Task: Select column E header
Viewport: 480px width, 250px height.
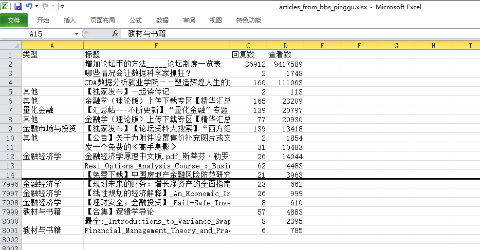Action: tap(322, 46)
